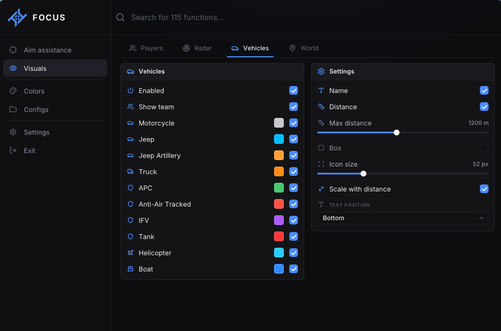Toggle Scale with distance checkbox
This screenshot has width=501, height=331.
pos(484,189)
